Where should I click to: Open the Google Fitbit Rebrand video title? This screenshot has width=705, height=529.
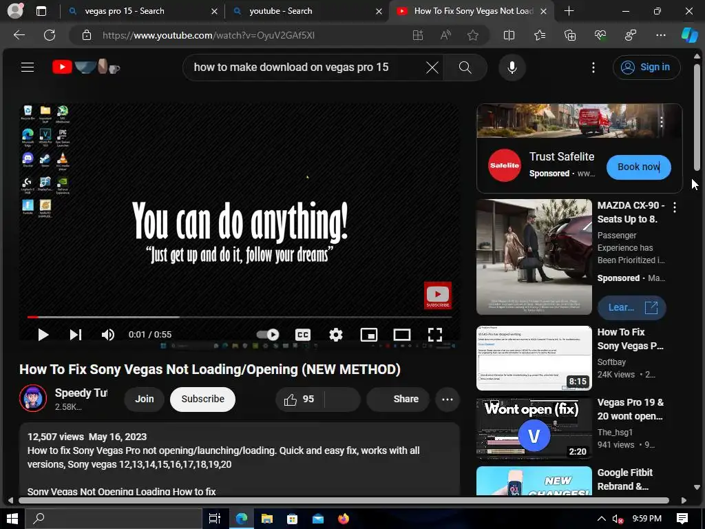coord(625,479)
